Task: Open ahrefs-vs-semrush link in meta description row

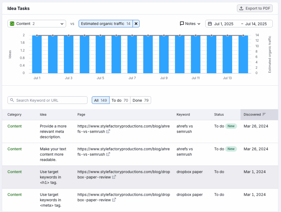Action: click(x=123, y=129)
